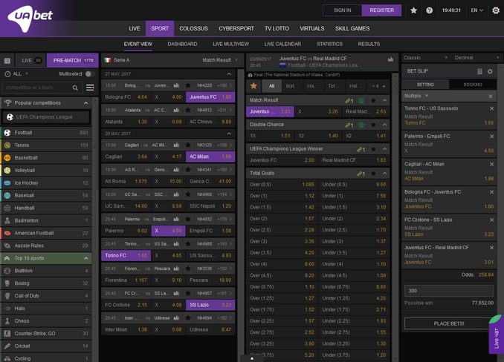Toggle the Multiselect switch
This screenshot has width=504, height=362.
(90, 74)
